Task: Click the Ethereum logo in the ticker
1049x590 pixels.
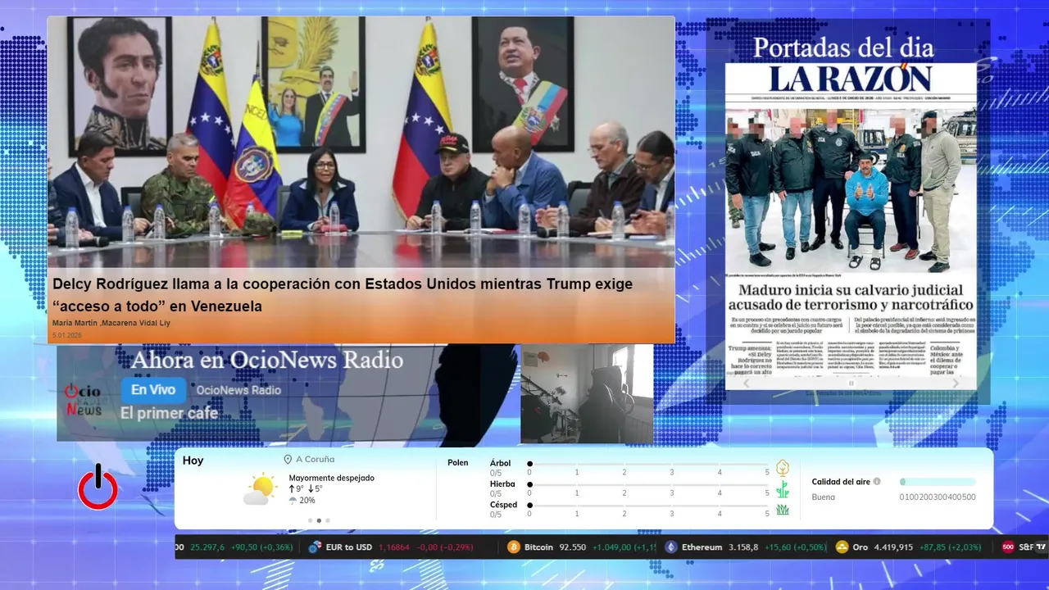Action: coord(671,547)
